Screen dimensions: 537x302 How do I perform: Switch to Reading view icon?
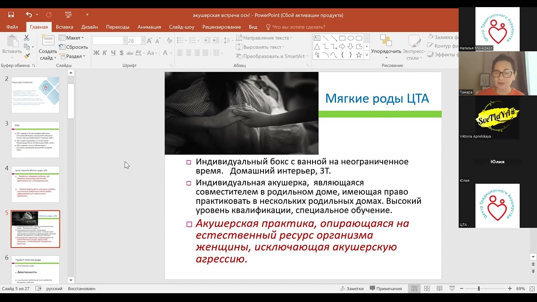click(439, 289)
